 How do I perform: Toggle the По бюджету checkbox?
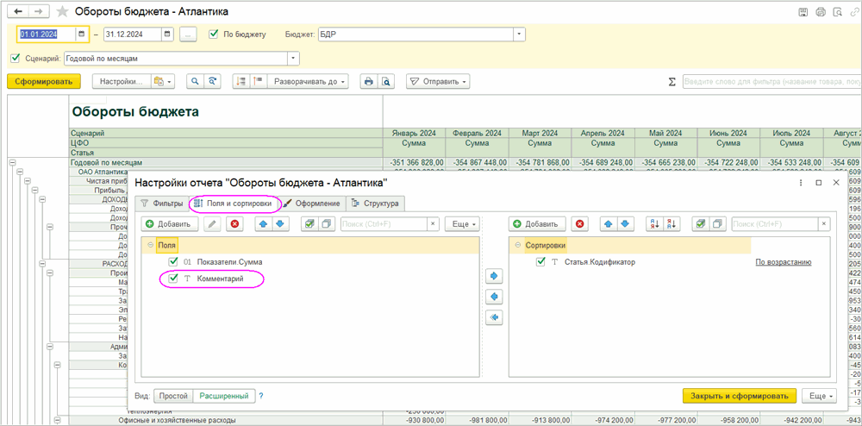tap(214, 34)
